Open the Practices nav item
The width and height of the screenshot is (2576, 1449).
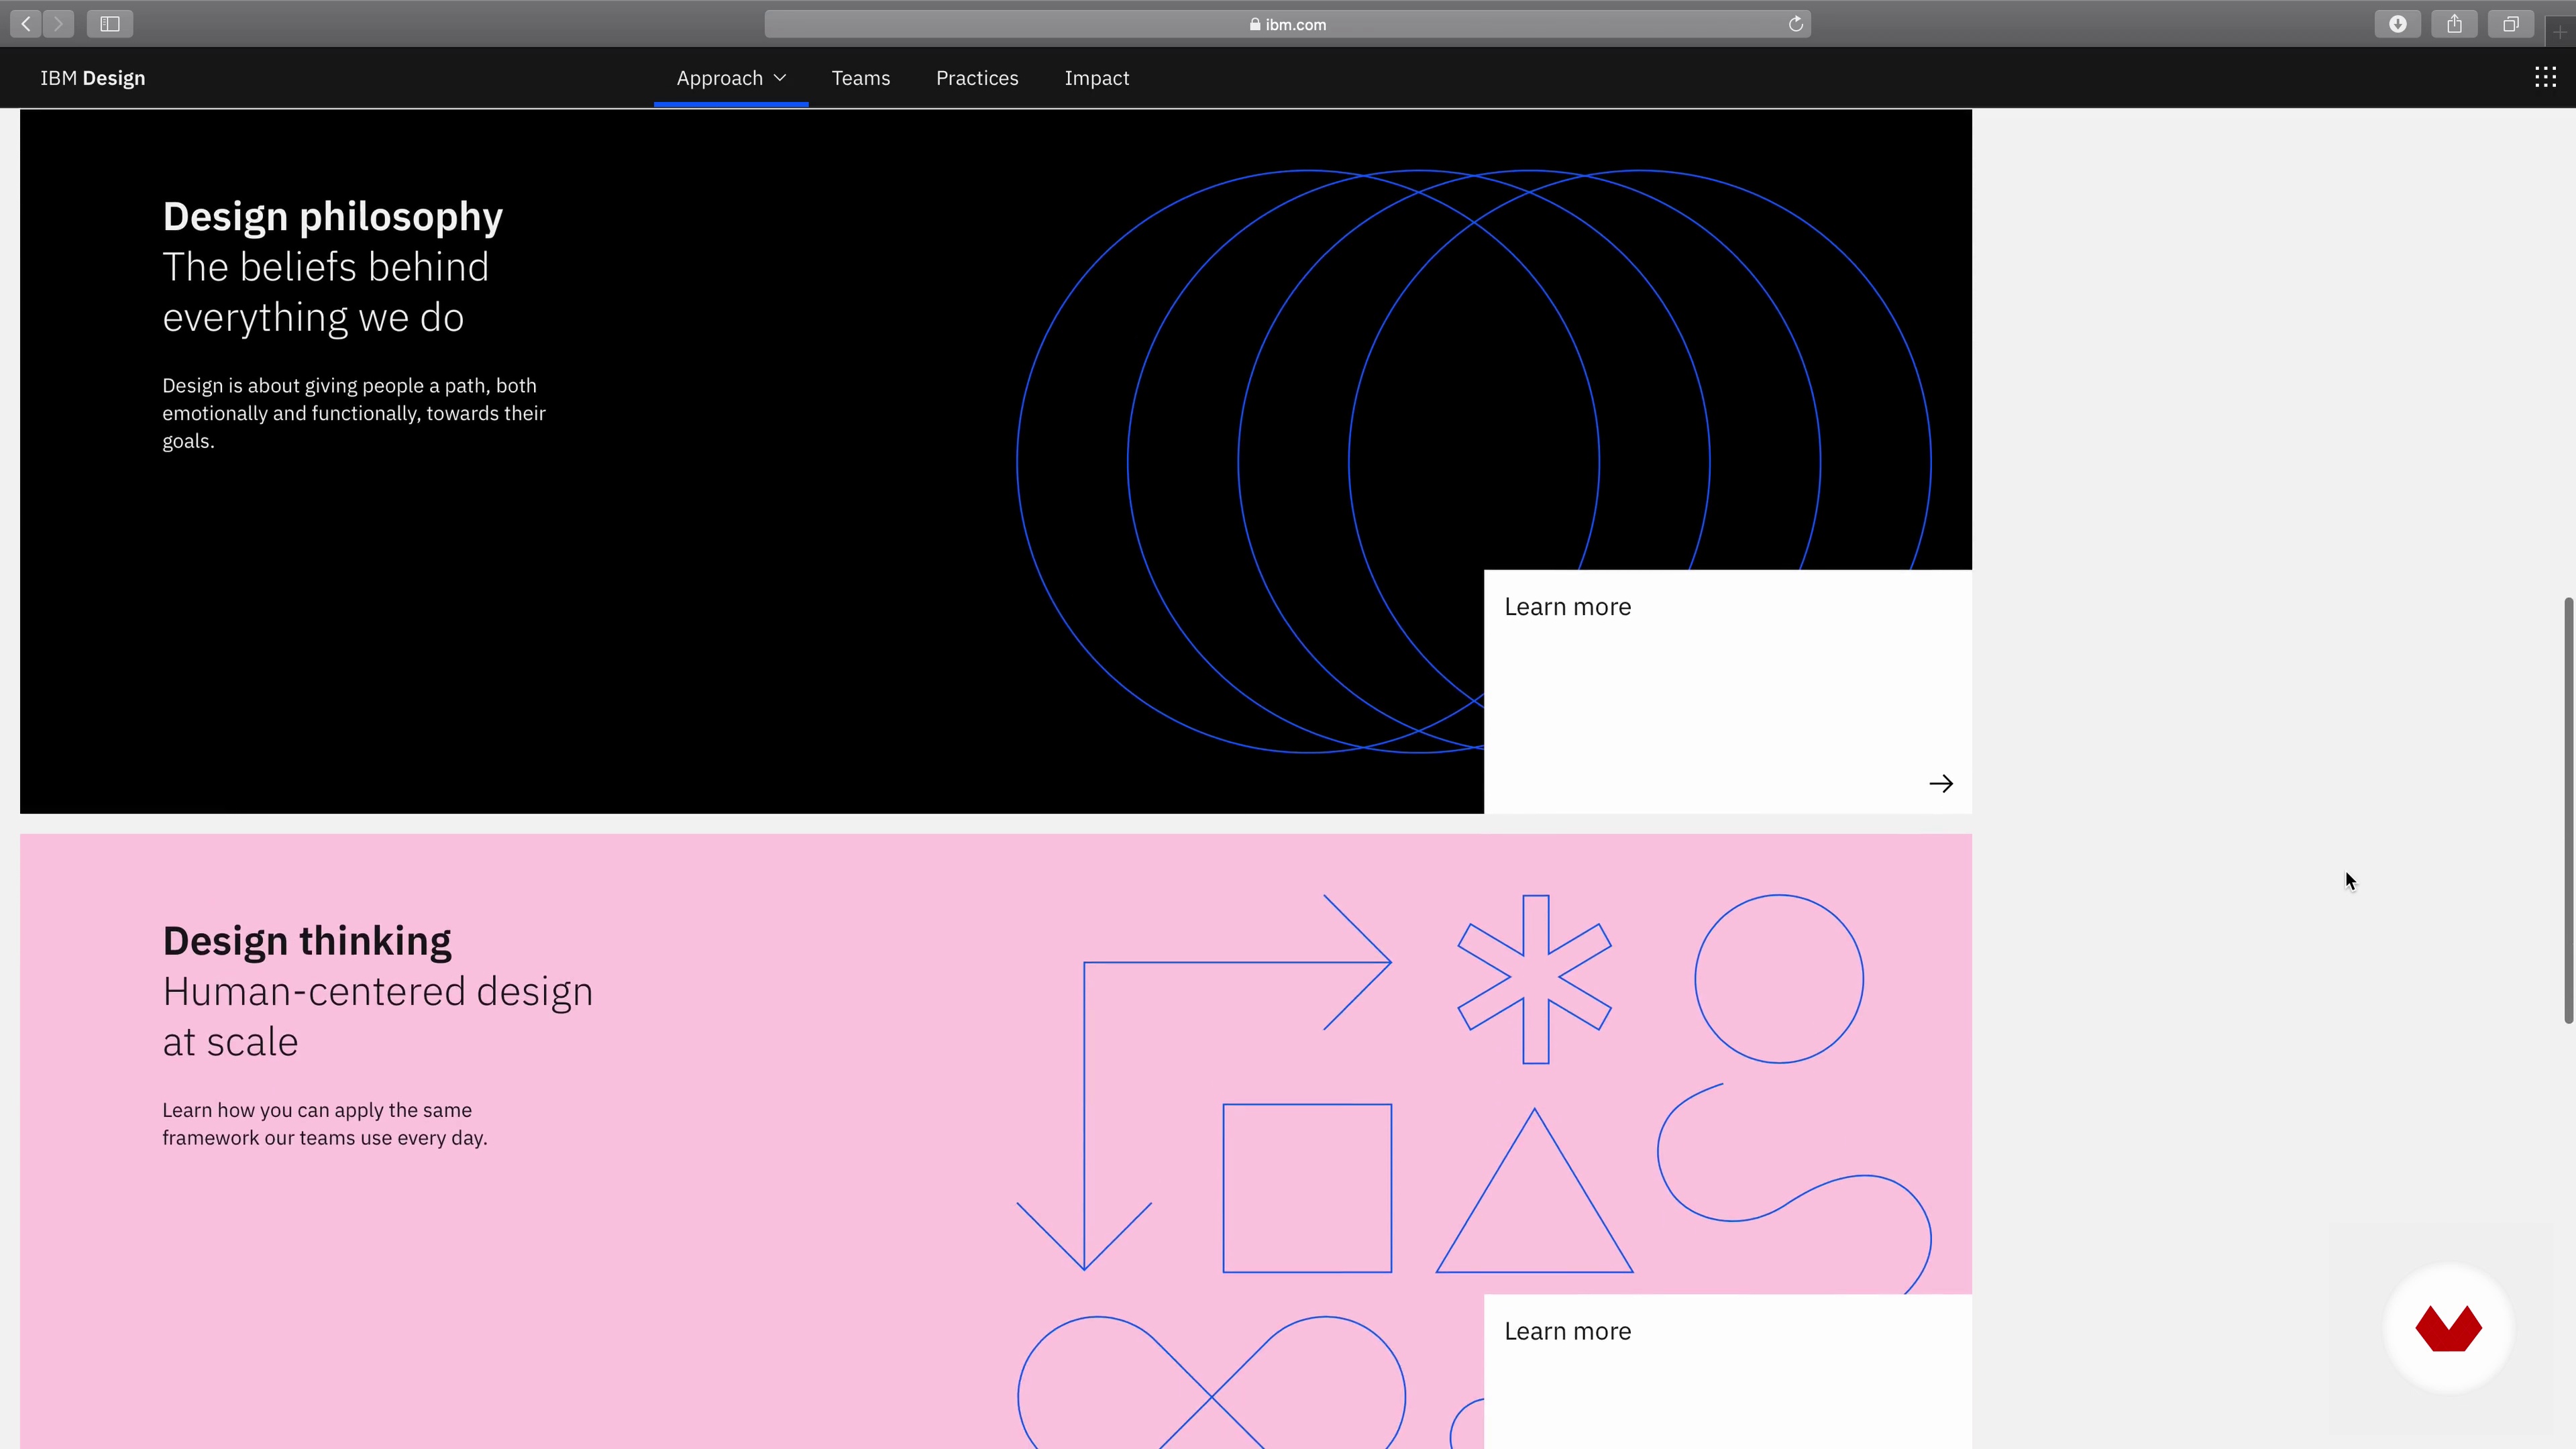point(977,78)
